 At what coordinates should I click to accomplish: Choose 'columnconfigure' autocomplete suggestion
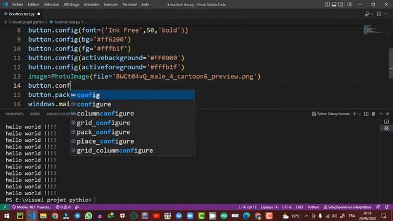[x=133, y=114]
